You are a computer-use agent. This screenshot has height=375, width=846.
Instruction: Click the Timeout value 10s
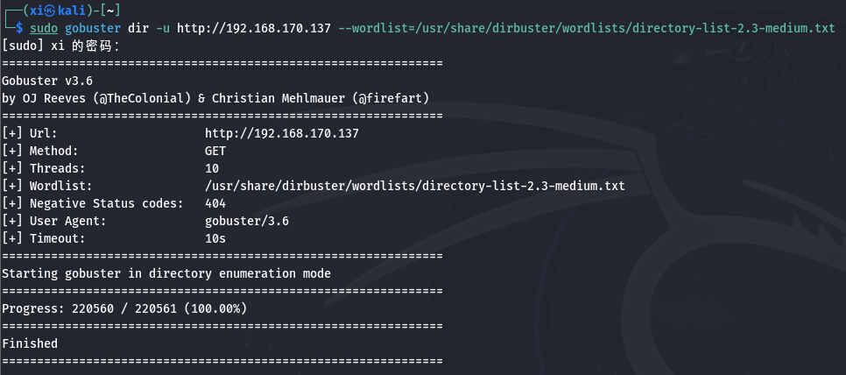215,238
